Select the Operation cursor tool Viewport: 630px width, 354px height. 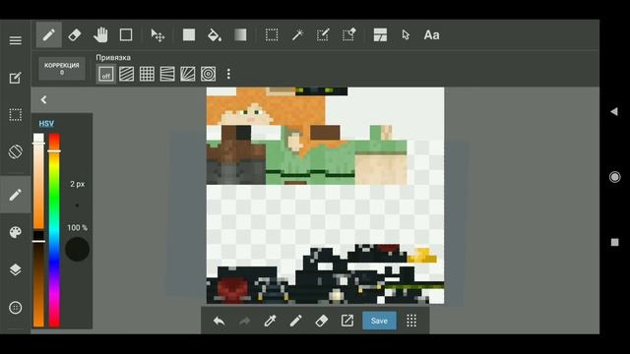(x=406, y=35)
